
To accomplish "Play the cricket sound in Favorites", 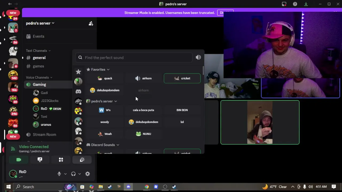I will 182,78.
